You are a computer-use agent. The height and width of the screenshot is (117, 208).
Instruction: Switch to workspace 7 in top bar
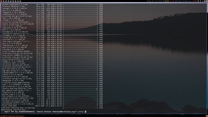pos(16,1)
